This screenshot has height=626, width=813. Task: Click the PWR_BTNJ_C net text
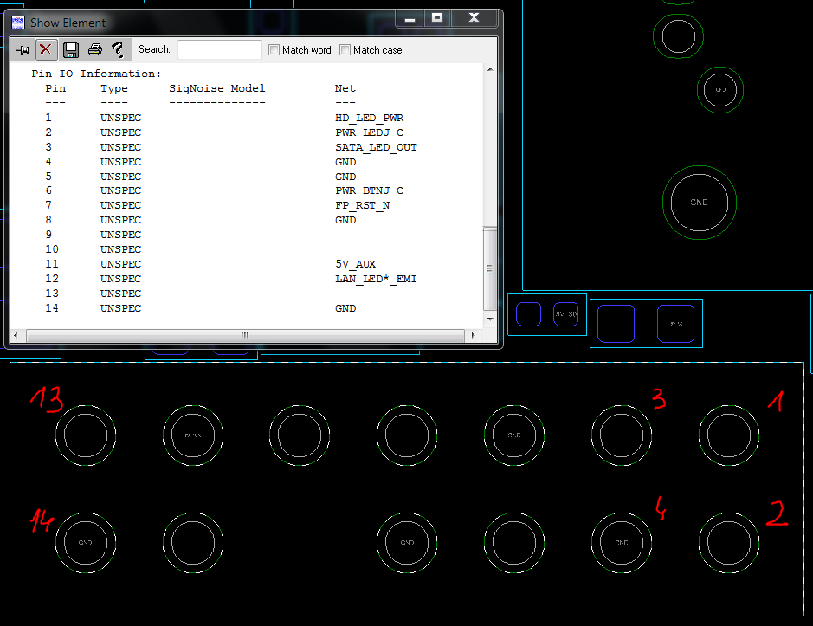369,190
